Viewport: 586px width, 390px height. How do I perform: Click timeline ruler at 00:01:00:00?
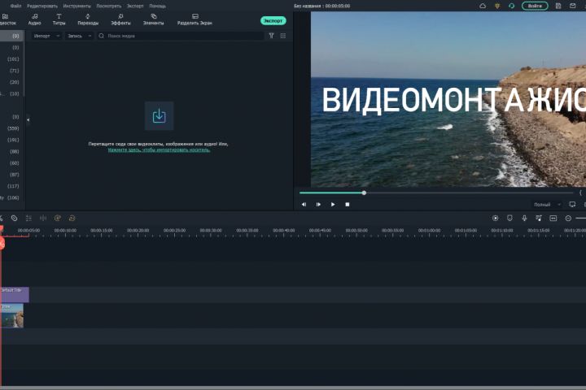point(429,231)
